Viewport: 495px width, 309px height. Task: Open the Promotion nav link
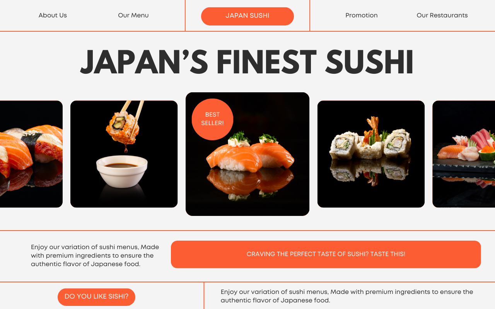[x=362, y=15]
